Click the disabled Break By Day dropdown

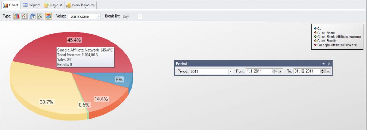132,16
